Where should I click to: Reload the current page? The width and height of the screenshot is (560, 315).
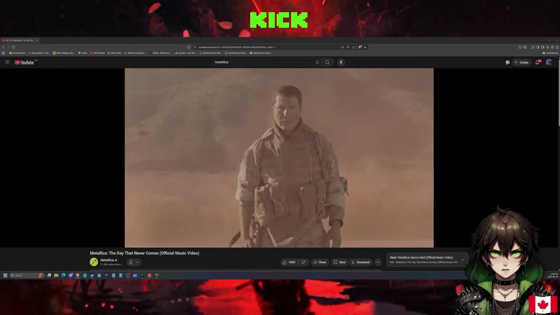14,47
